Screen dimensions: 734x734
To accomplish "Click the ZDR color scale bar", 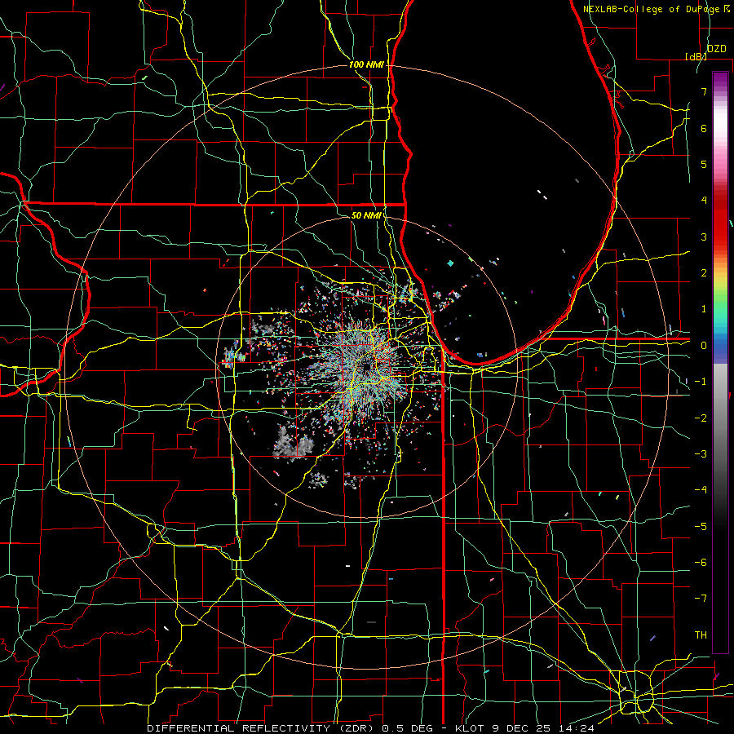I will point(720,362).
